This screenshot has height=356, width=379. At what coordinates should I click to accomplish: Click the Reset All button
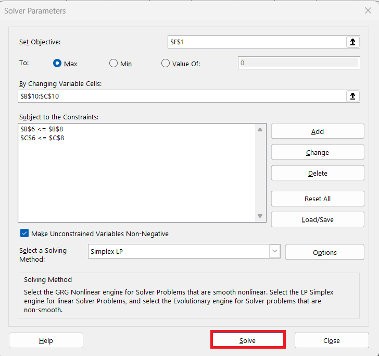click(318, 199)
